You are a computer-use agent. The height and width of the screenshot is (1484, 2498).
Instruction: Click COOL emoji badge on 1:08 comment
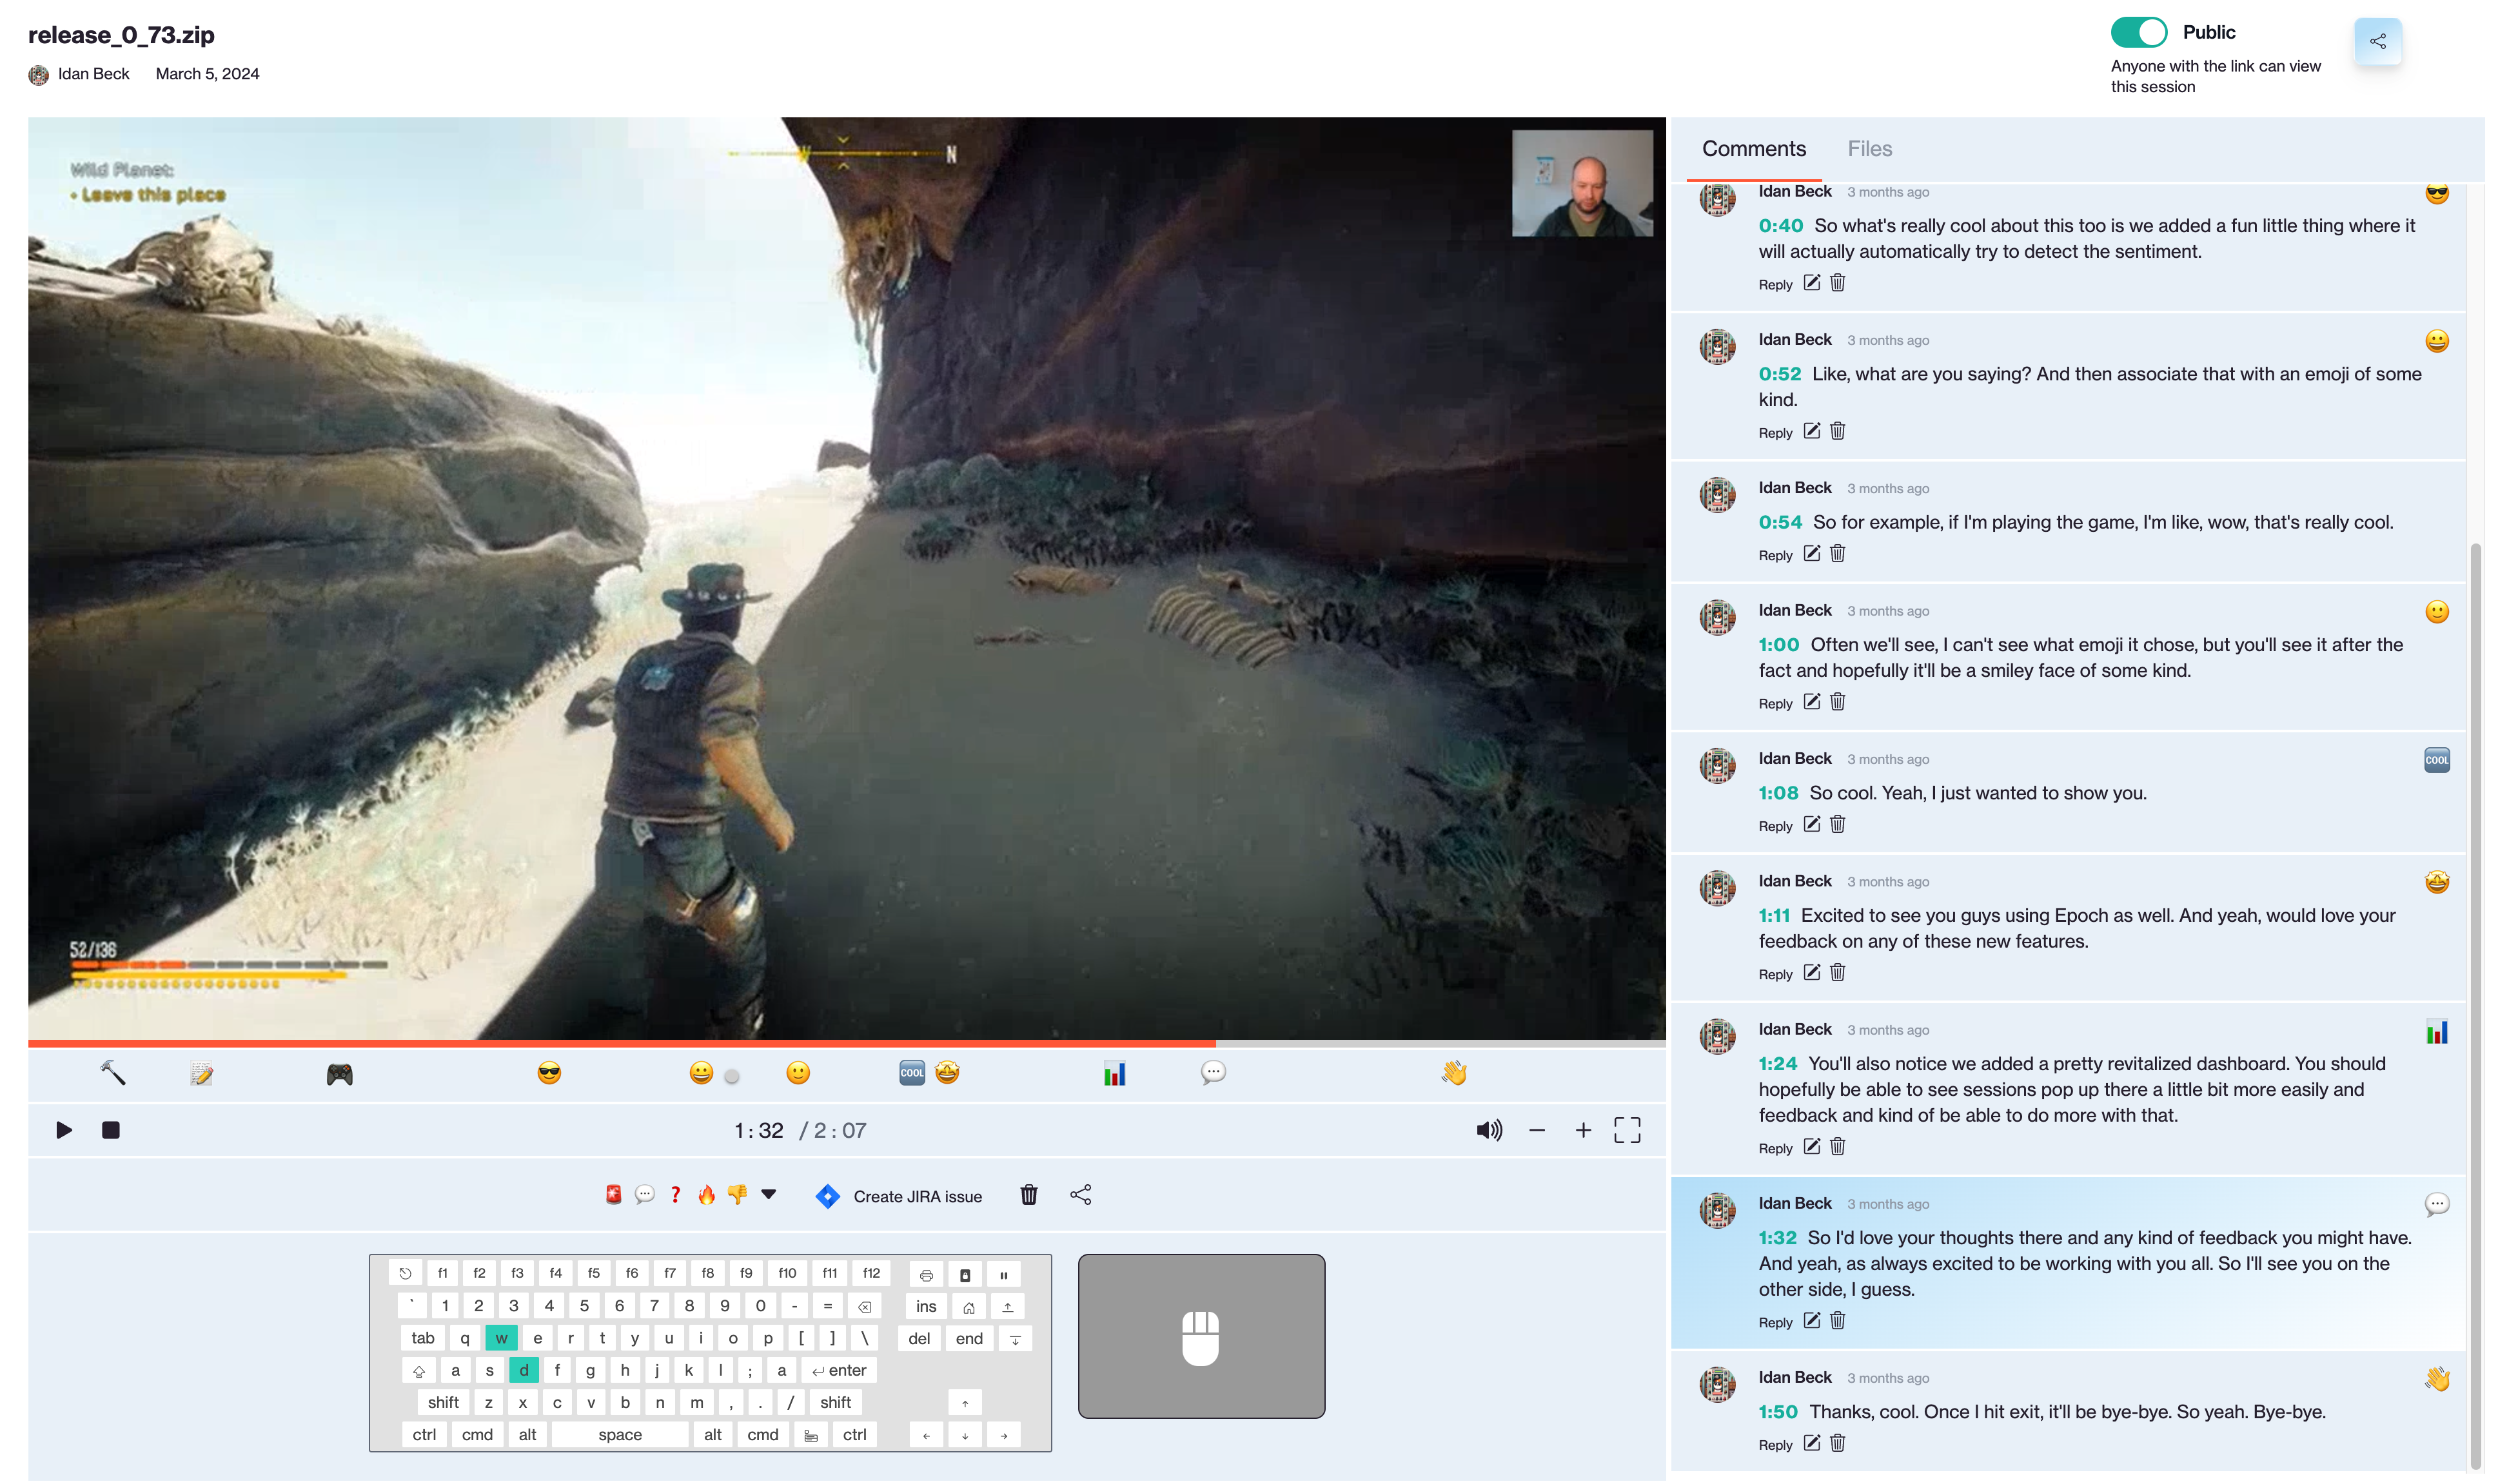[2436, 759]
